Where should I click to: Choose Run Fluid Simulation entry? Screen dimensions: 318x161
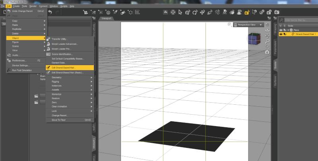(x=27, y=70)
